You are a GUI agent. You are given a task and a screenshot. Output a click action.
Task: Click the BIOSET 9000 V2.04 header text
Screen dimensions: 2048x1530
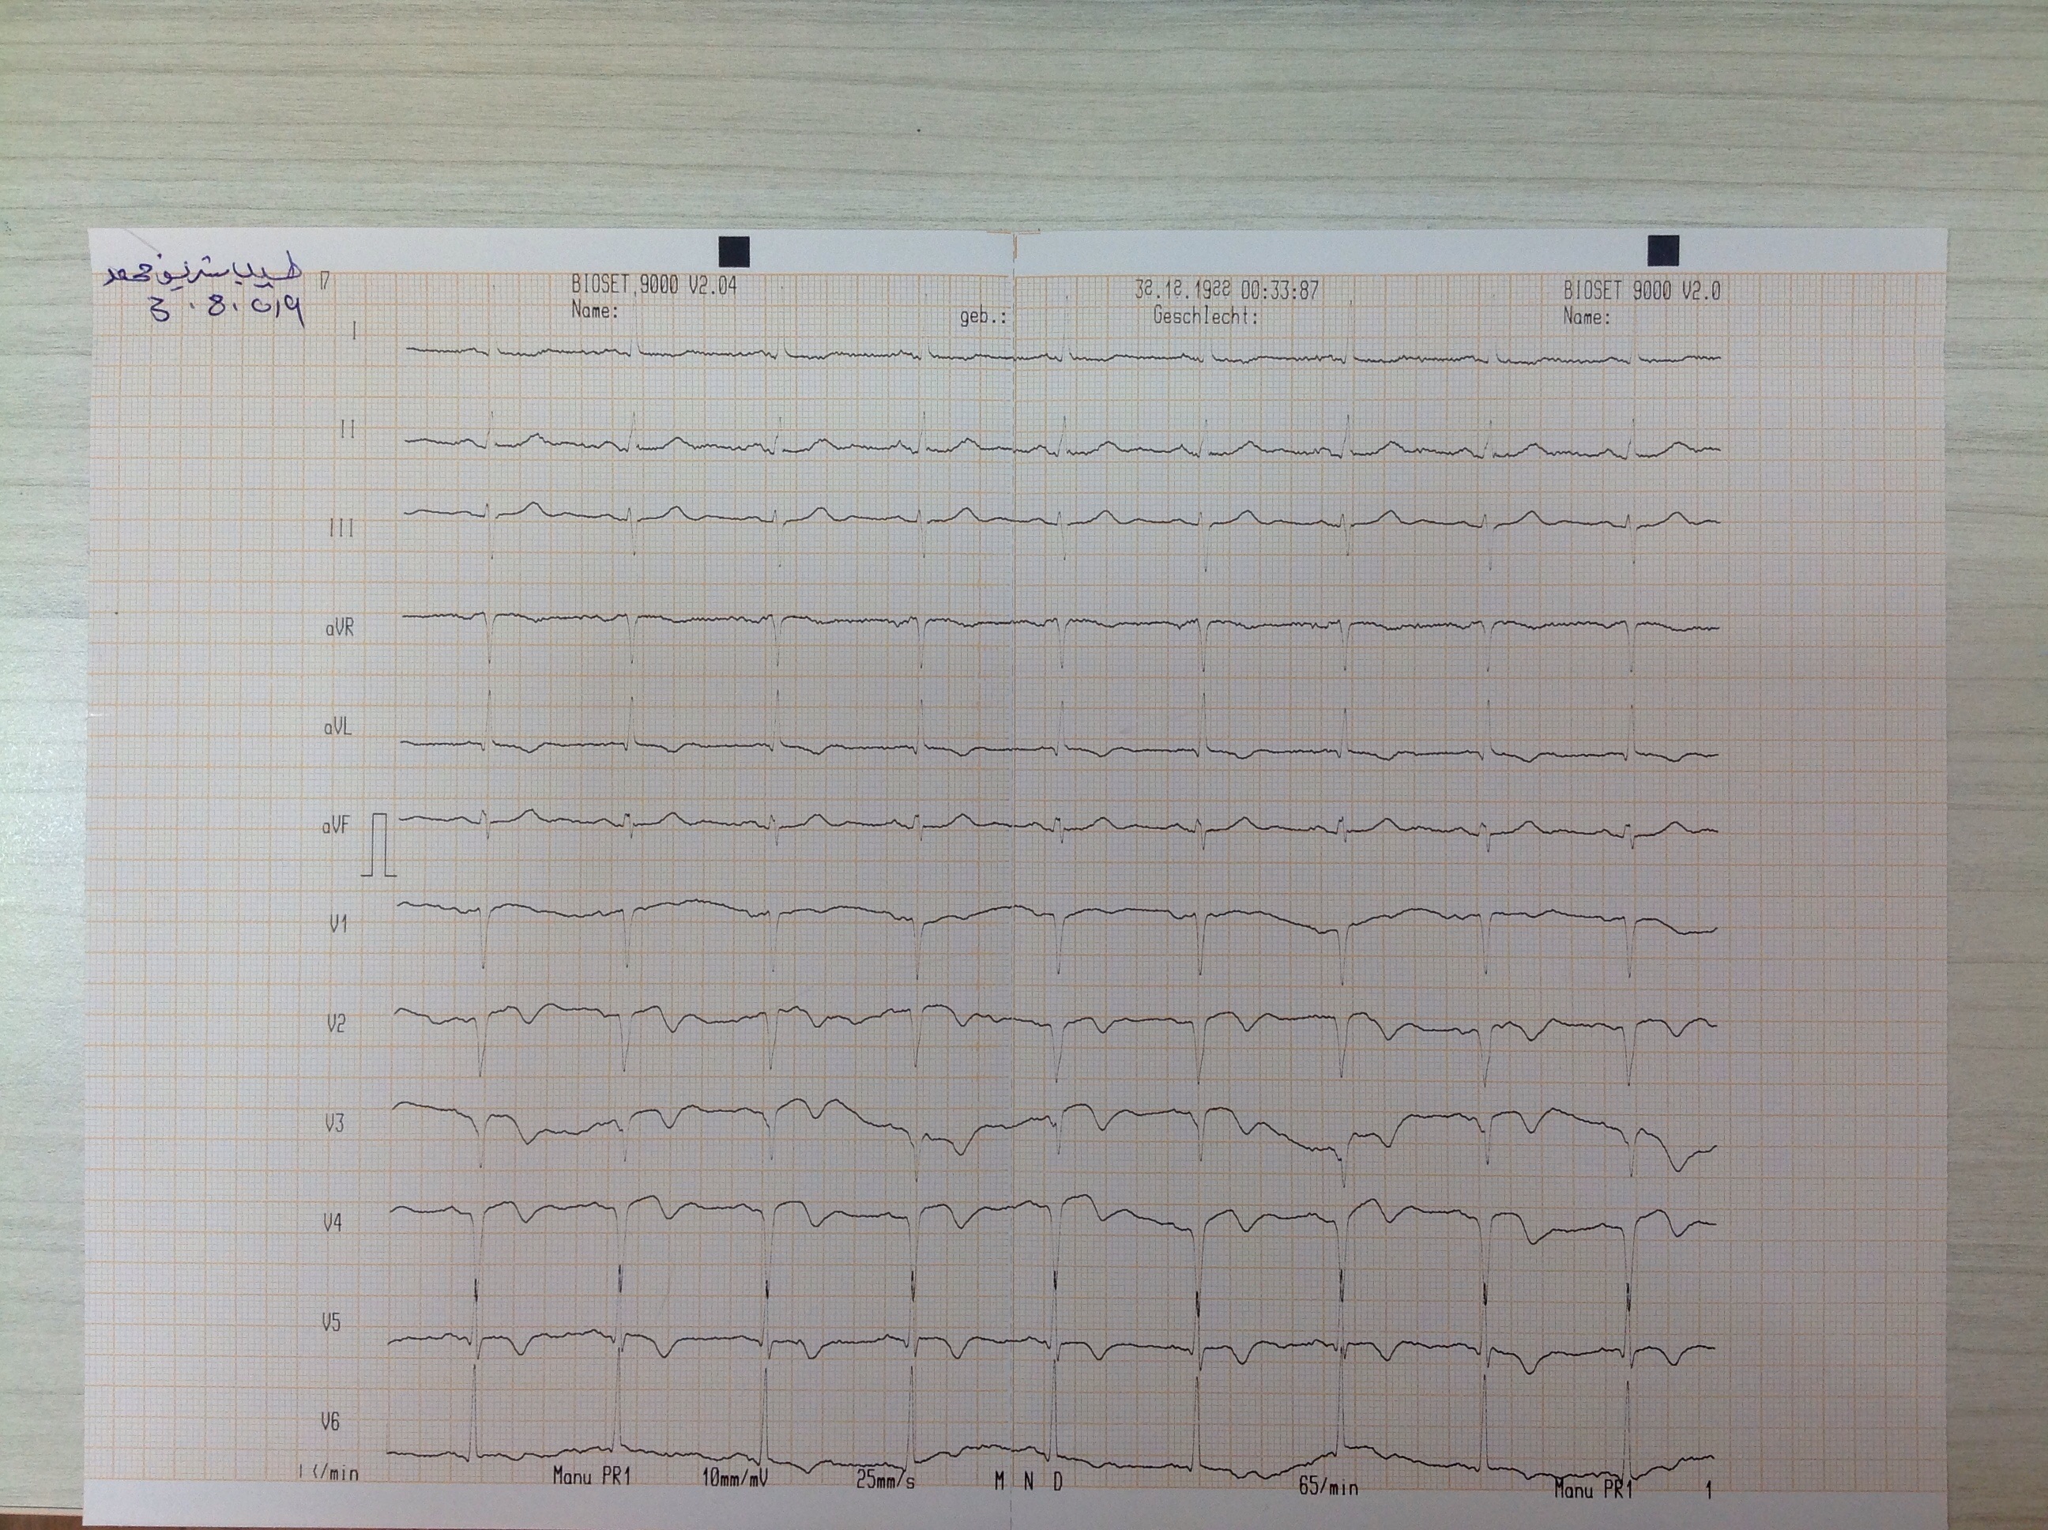tap(653, 285)
